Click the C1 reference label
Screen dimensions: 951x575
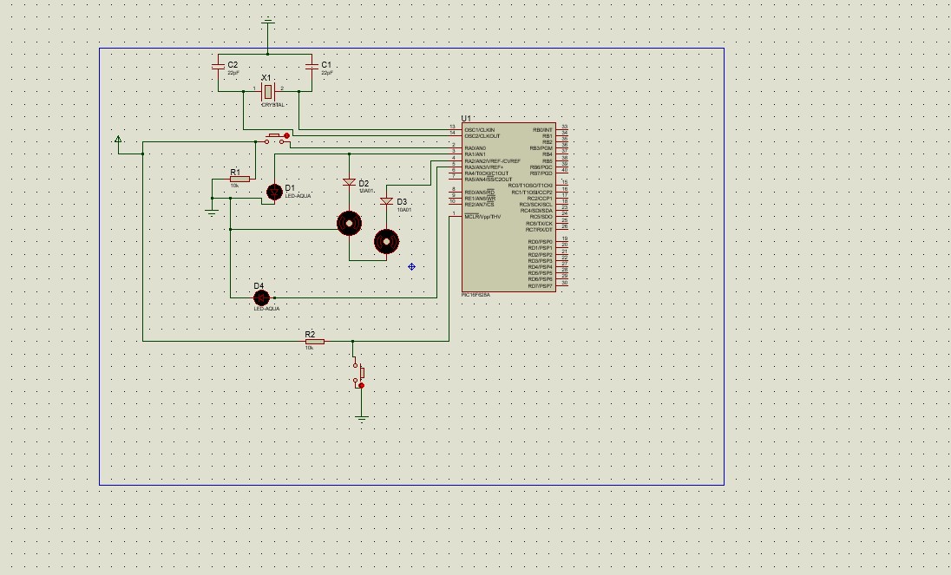(x=326, y=65)
